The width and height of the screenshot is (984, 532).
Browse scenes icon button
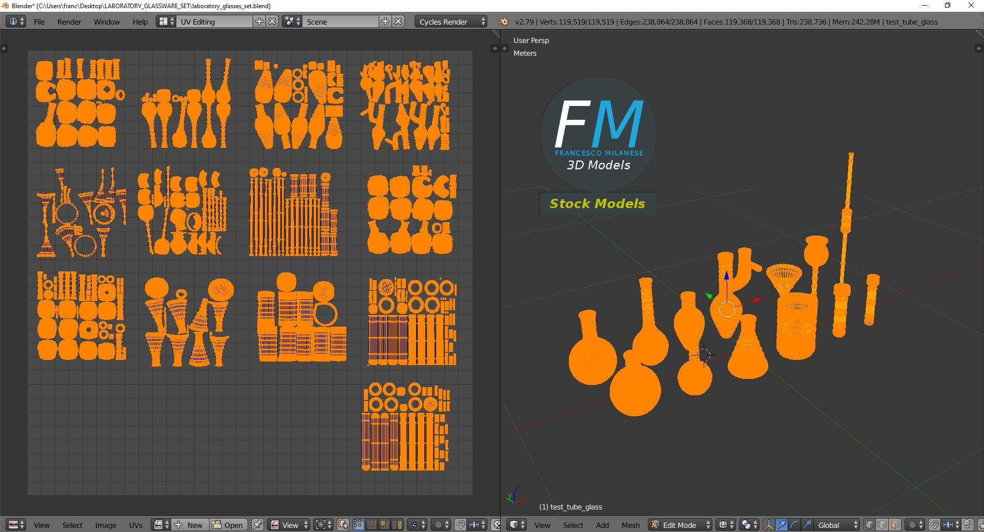point(292,22)
